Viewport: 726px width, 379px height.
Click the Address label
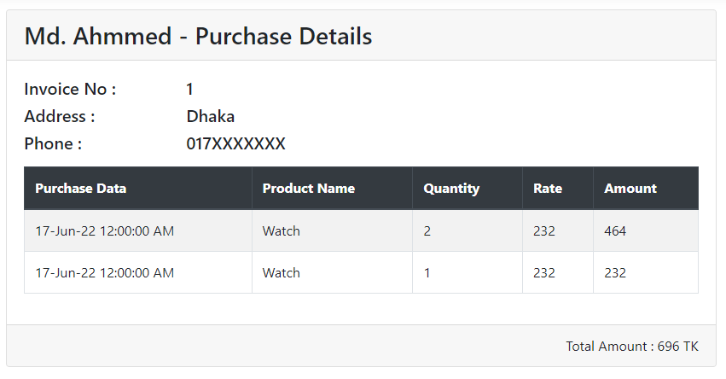coord(59,116)
